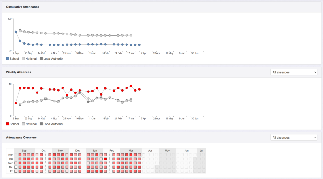Click empty Thursday cell in first September week
323x179 pixels.
click(16, 167)
